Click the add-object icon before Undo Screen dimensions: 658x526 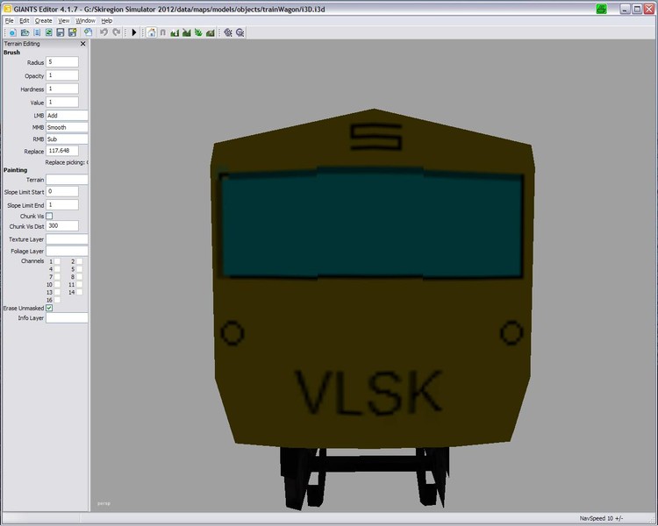coord(88,32)
